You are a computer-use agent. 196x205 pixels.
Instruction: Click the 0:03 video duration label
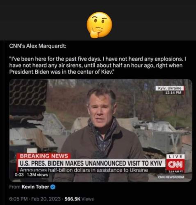[x=19, y=175]
